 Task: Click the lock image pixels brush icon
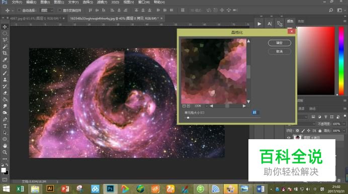303,131
